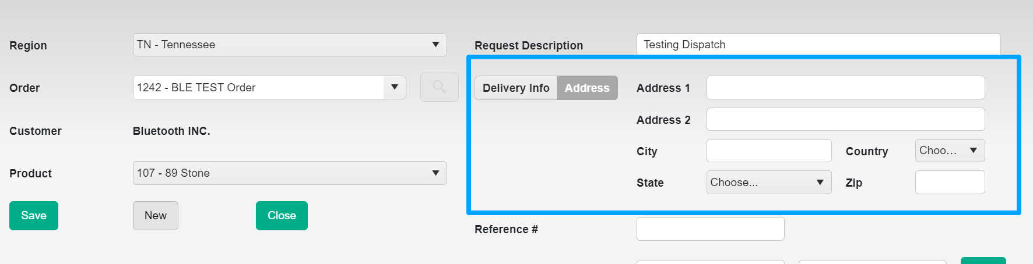Open the Region dropdown
Screen dimensions: 1033x264
click(289, 45)
